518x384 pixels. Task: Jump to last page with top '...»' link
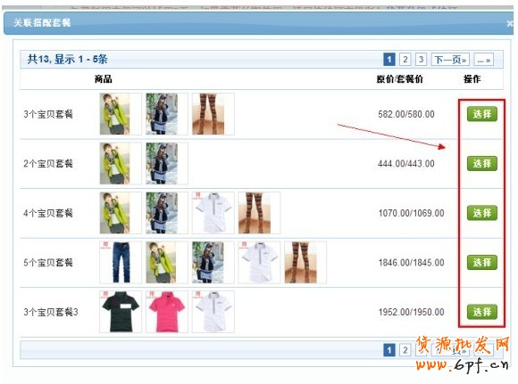(484, 60)
